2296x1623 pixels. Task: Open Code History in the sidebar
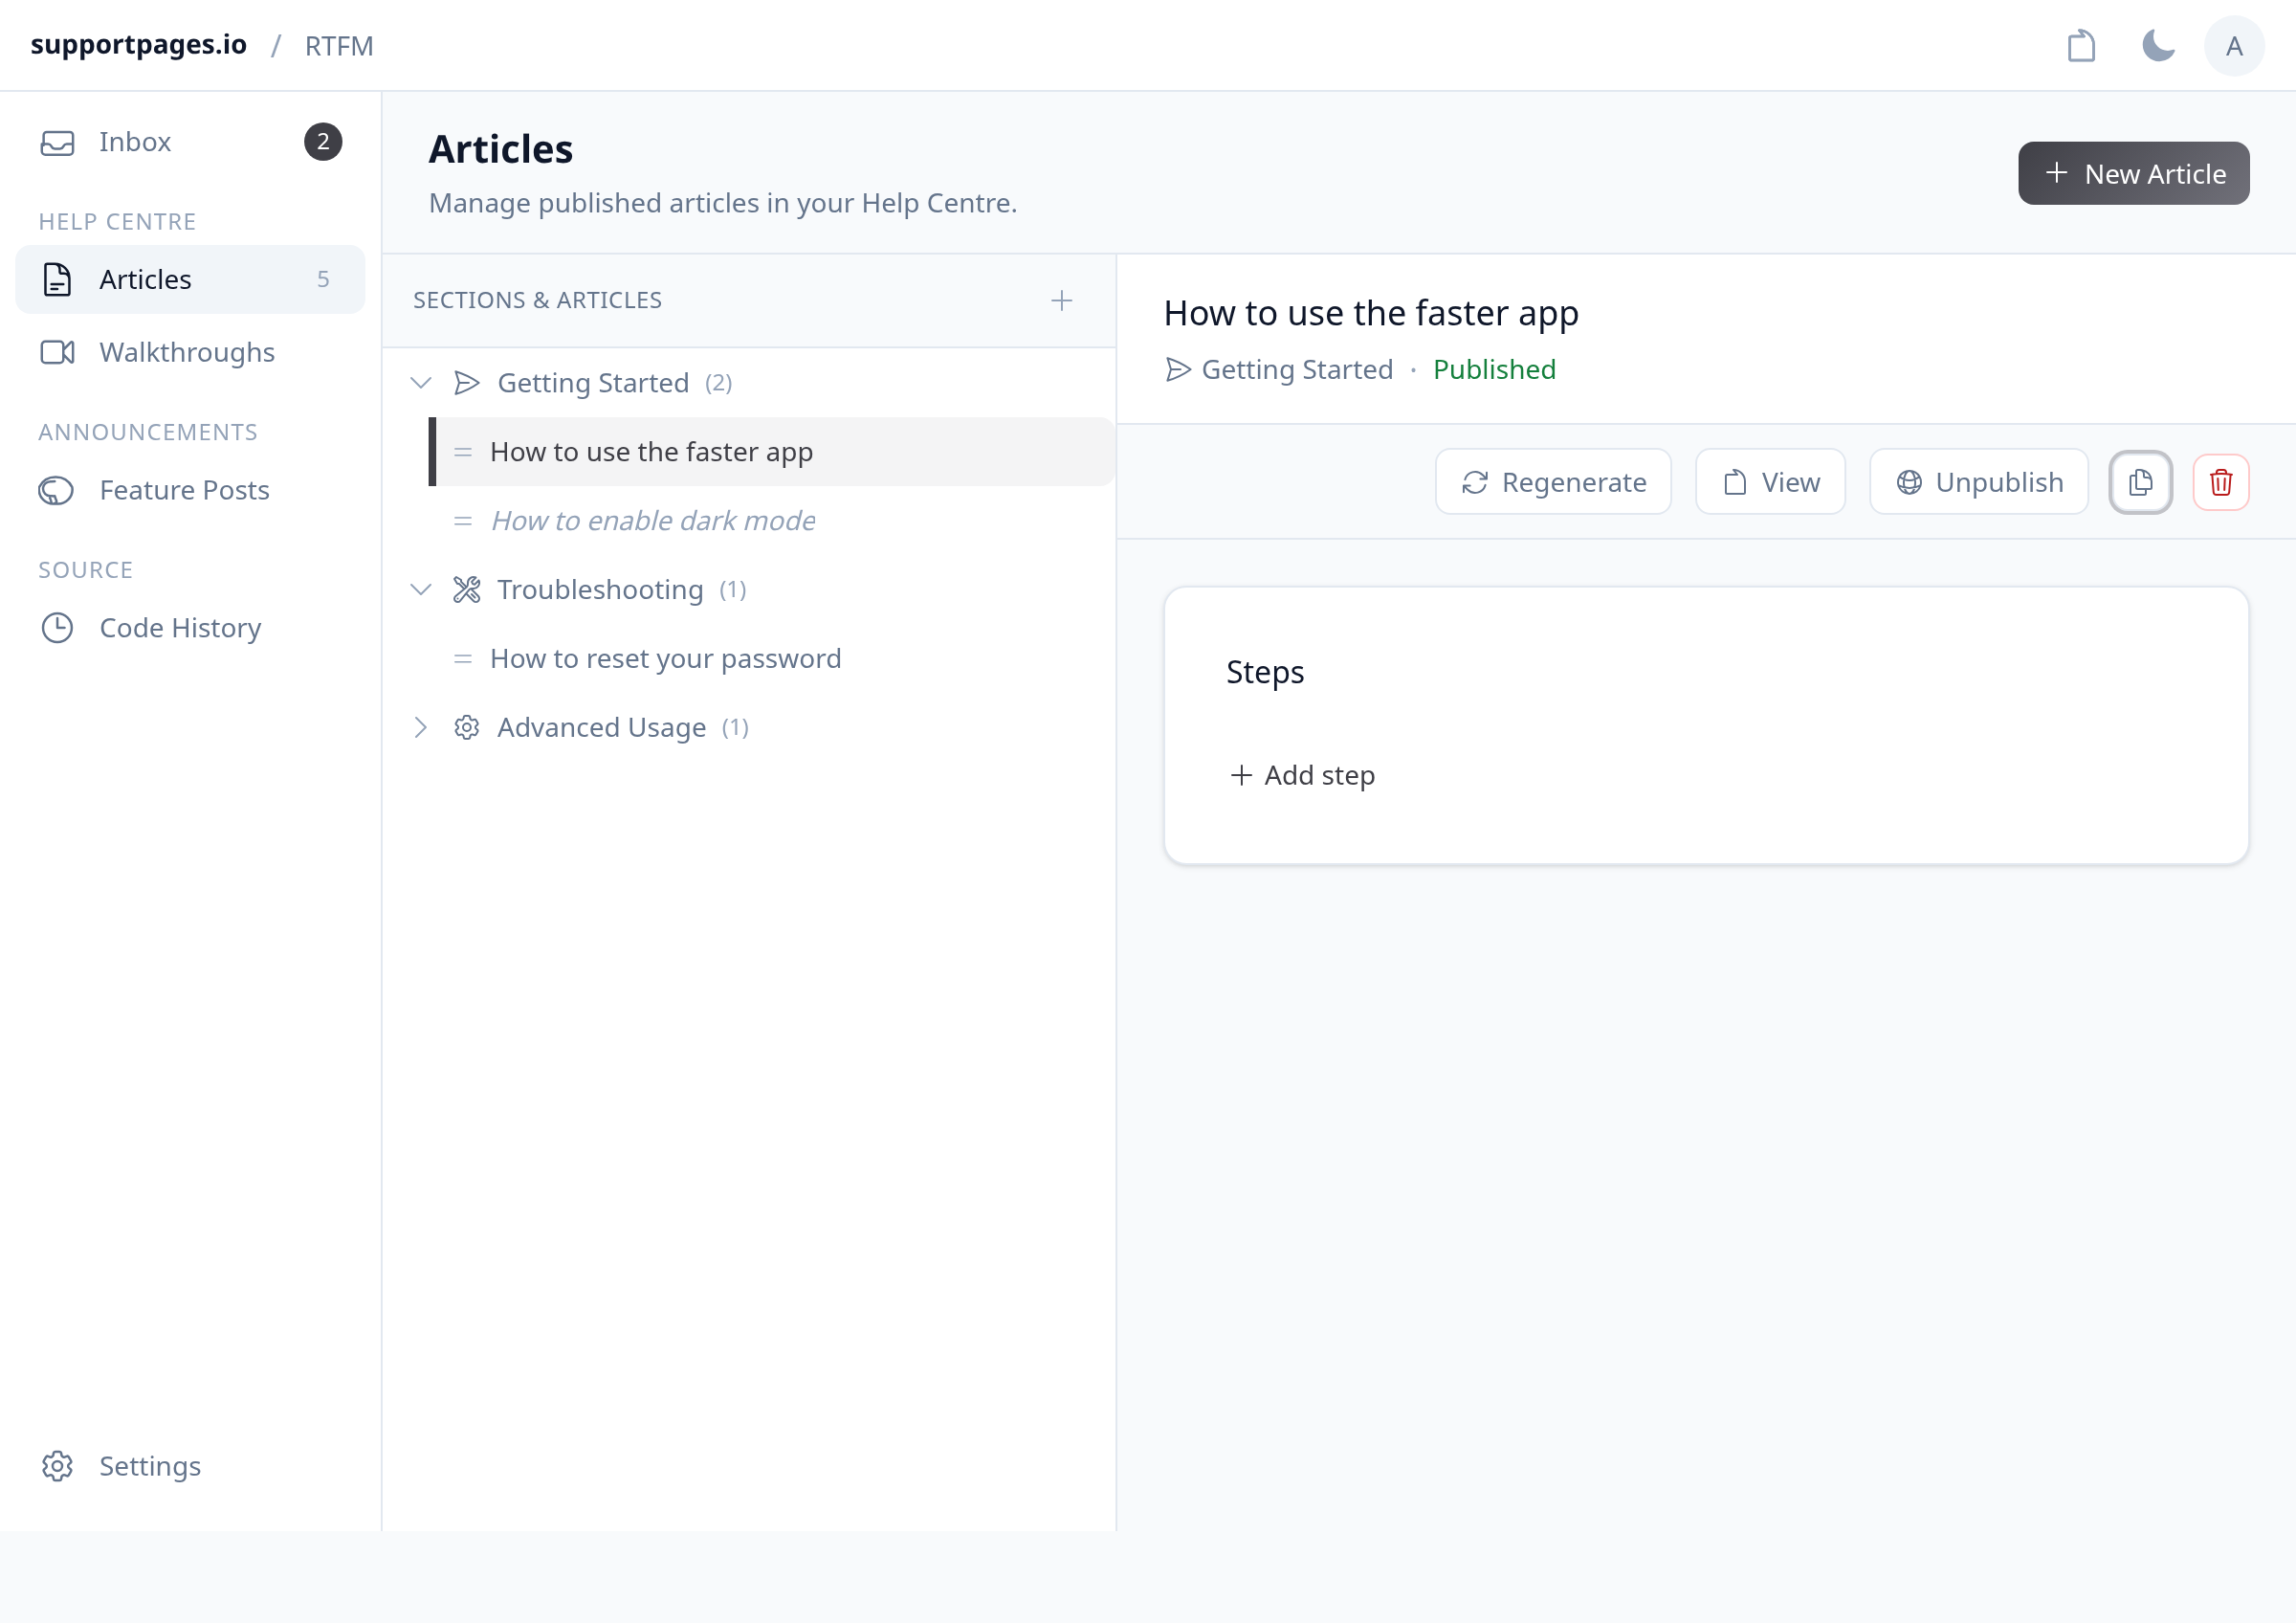click(190, 628)
